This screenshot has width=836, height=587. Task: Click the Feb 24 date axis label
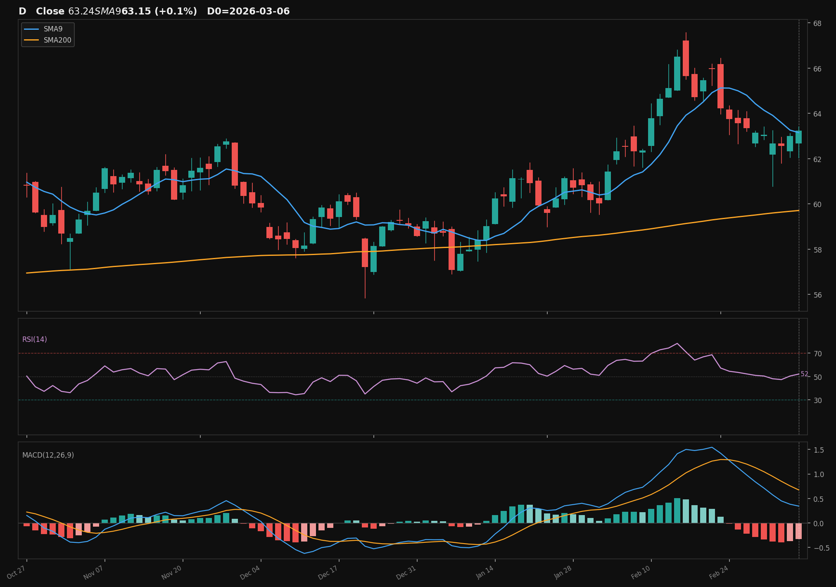coord(719,573)
